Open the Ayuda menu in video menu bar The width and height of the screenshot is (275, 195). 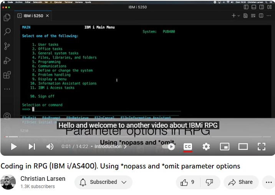click(88, 2)
